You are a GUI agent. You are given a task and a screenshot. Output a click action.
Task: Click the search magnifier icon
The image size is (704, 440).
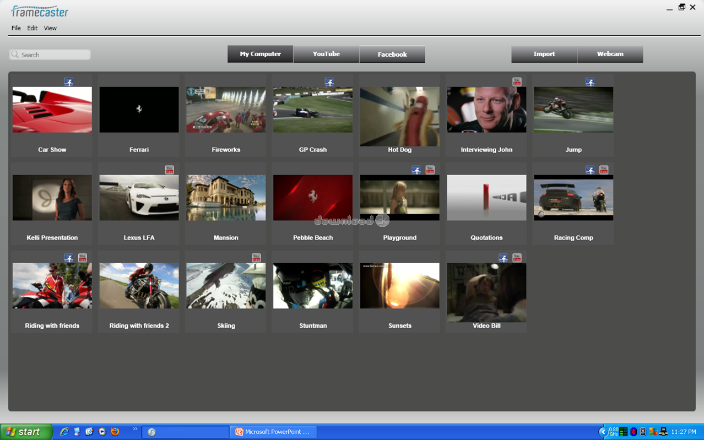(x=15, y=55)
